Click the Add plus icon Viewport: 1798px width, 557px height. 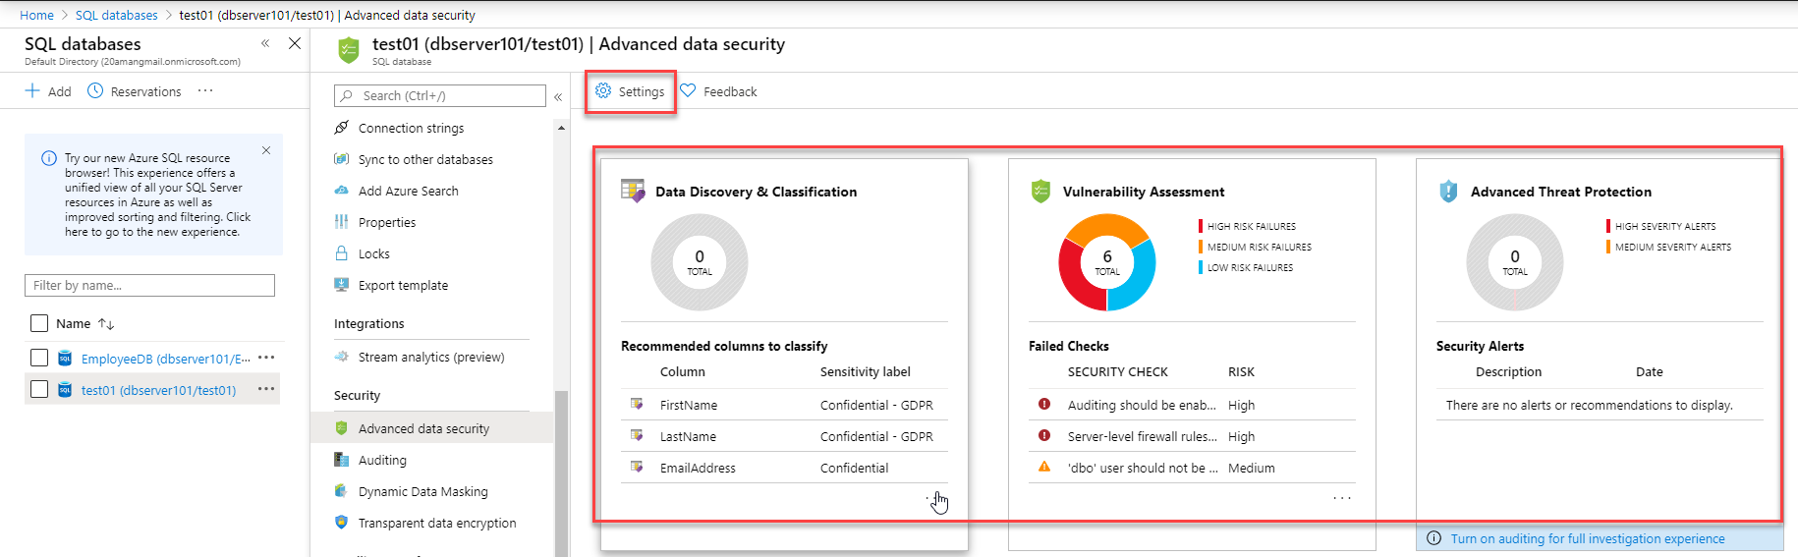(32, 91)
